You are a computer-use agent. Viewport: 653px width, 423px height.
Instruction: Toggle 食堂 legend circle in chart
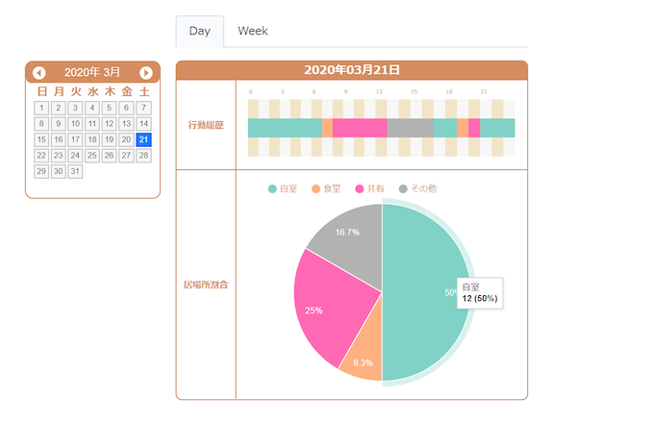pos(317,188)
